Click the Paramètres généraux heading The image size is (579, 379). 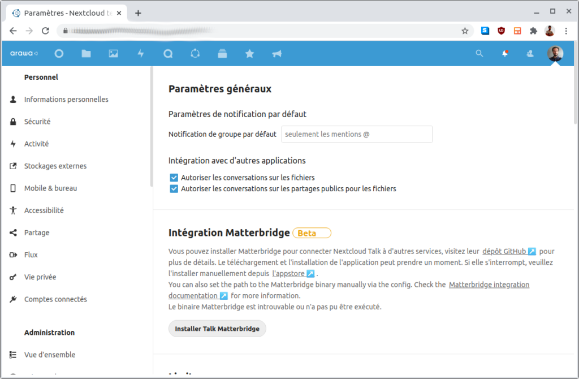click(x=220, y=89)
